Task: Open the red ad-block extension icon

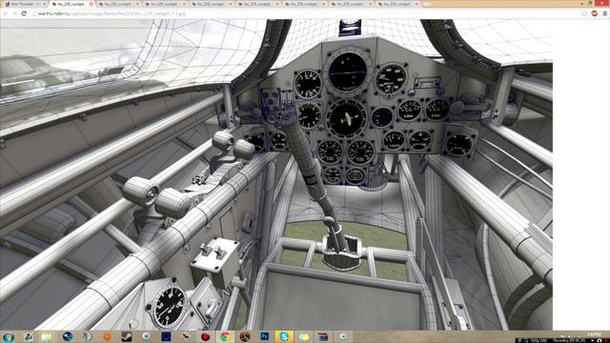Action: point(594,13)
